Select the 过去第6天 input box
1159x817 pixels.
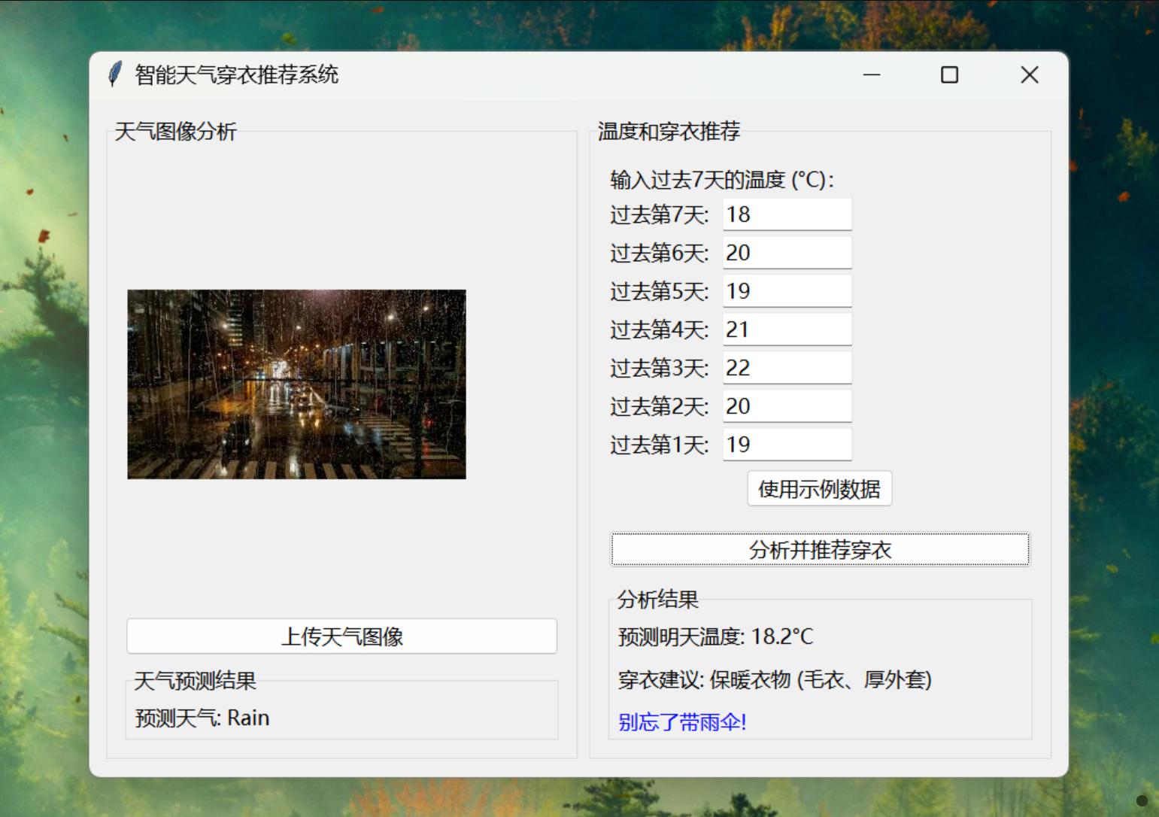[787, 253]
